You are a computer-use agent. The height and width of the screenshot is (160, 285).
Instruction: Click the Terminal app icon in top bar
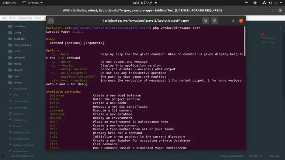(x=24, y=3)
